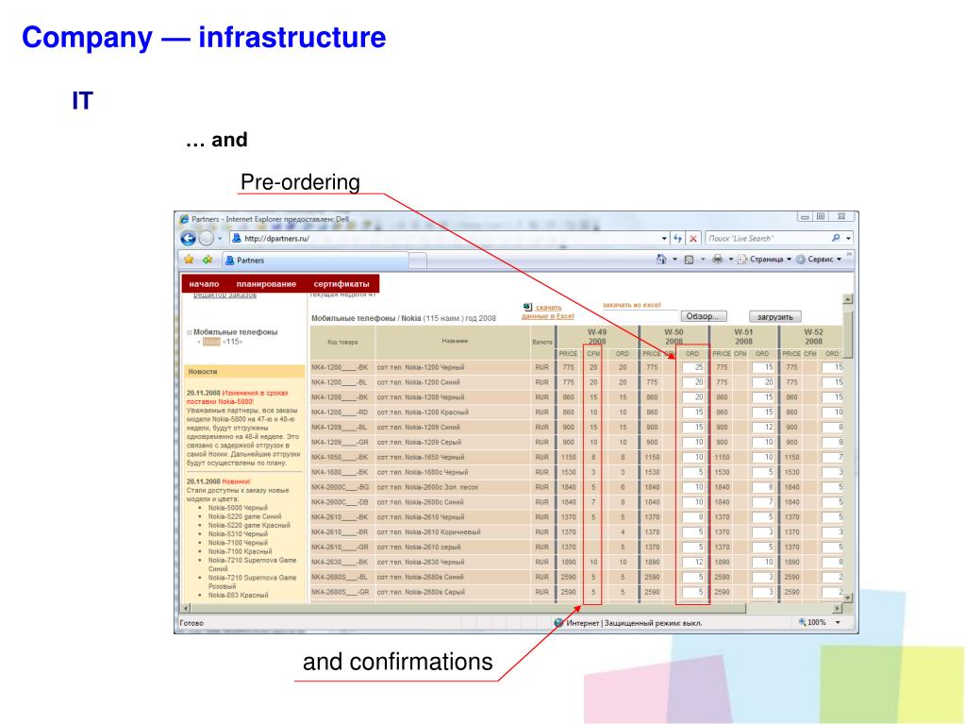
Task: Click the horizontal scrollbar right arrow
Action: click(837, 608)
